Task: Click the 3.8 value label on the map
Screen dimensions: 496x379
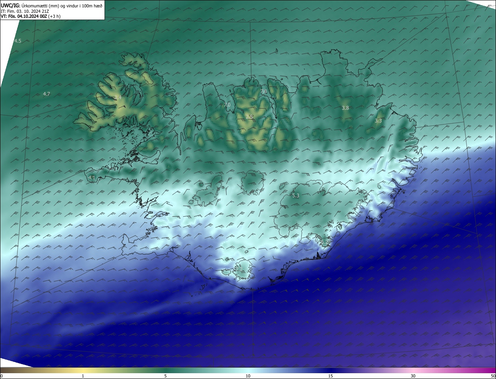Action: tap(345, 108)
